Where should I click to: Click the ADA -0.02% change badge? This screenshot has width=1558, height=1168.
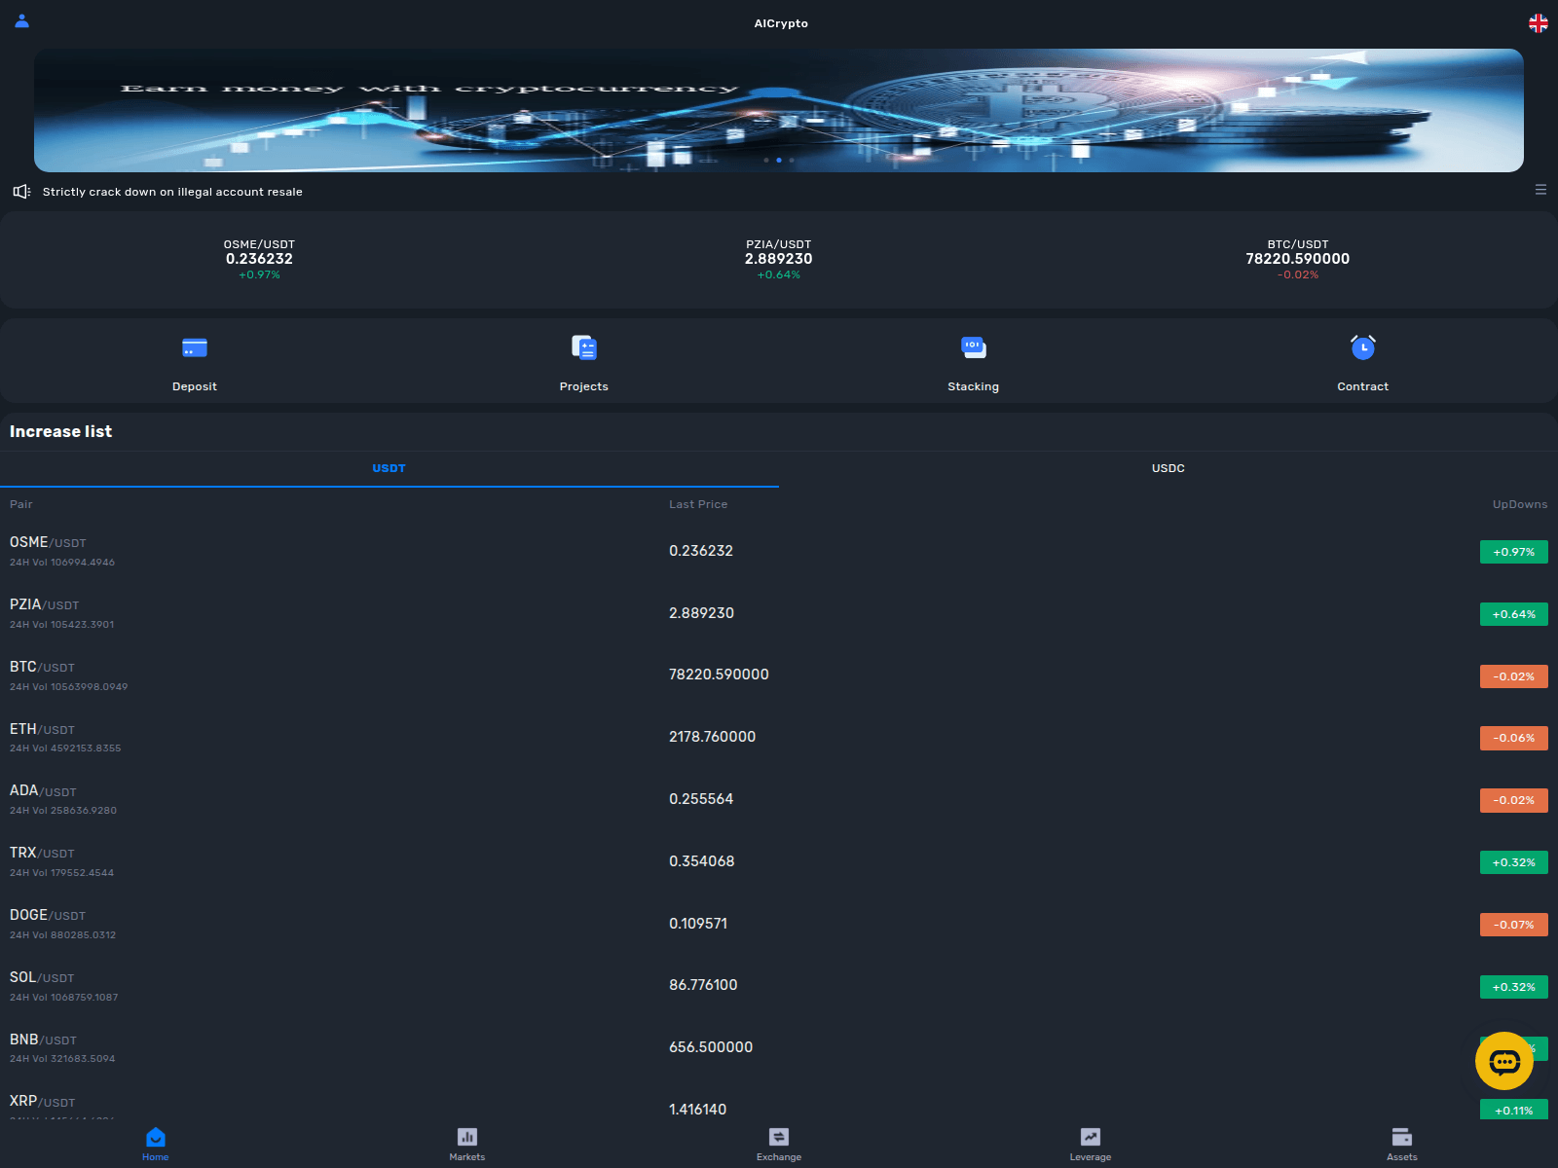point(1514,800)
